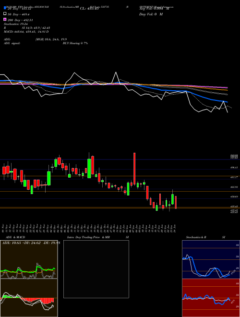Screen dimensions: 240x317
Task: Click the last red candlestick on the chart
Action: click(x=176, y=202)
